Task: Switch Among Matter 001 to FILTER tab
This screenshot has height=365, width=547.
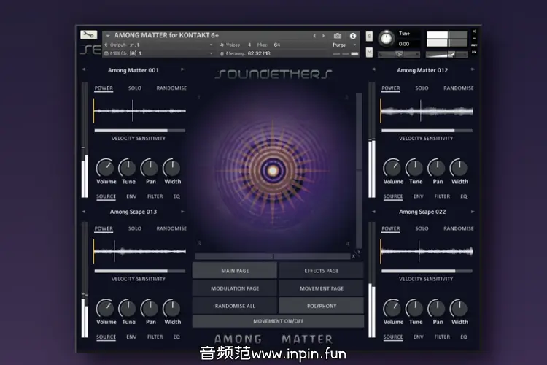Action: [x=155, y=196]
